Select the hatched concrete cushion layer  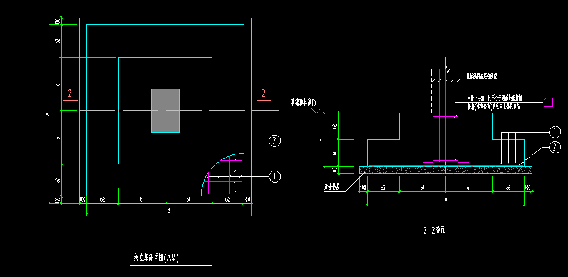[445, 170]
